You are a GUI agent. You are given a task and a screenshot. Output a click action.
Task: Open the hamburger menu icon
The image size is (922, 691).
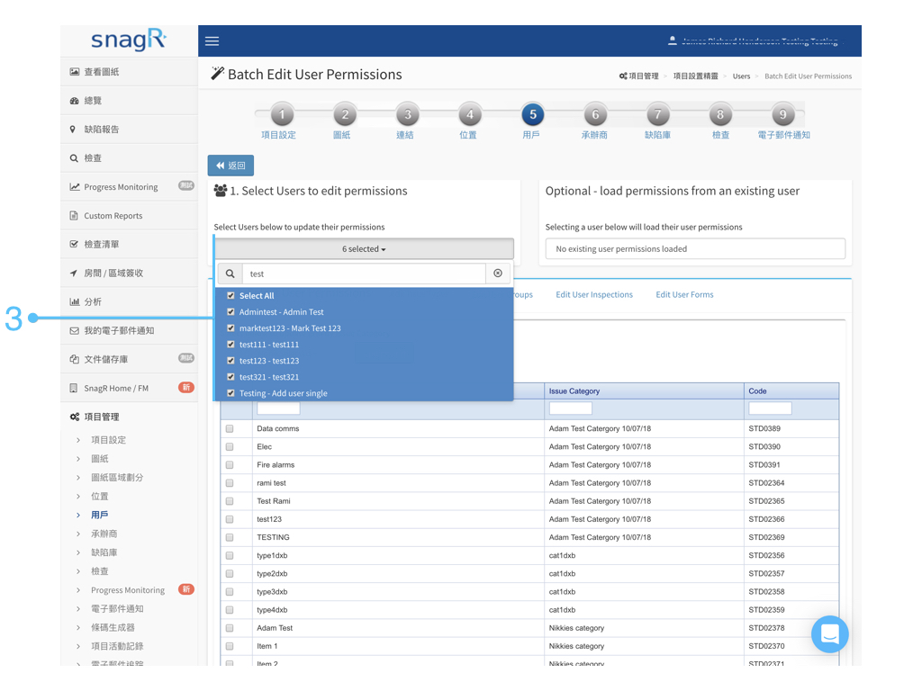click(212, 41)
